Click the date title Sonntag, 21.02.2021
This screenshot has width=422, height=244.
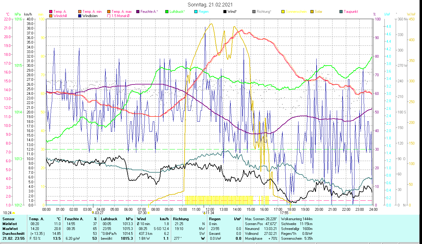click(211, 5)
